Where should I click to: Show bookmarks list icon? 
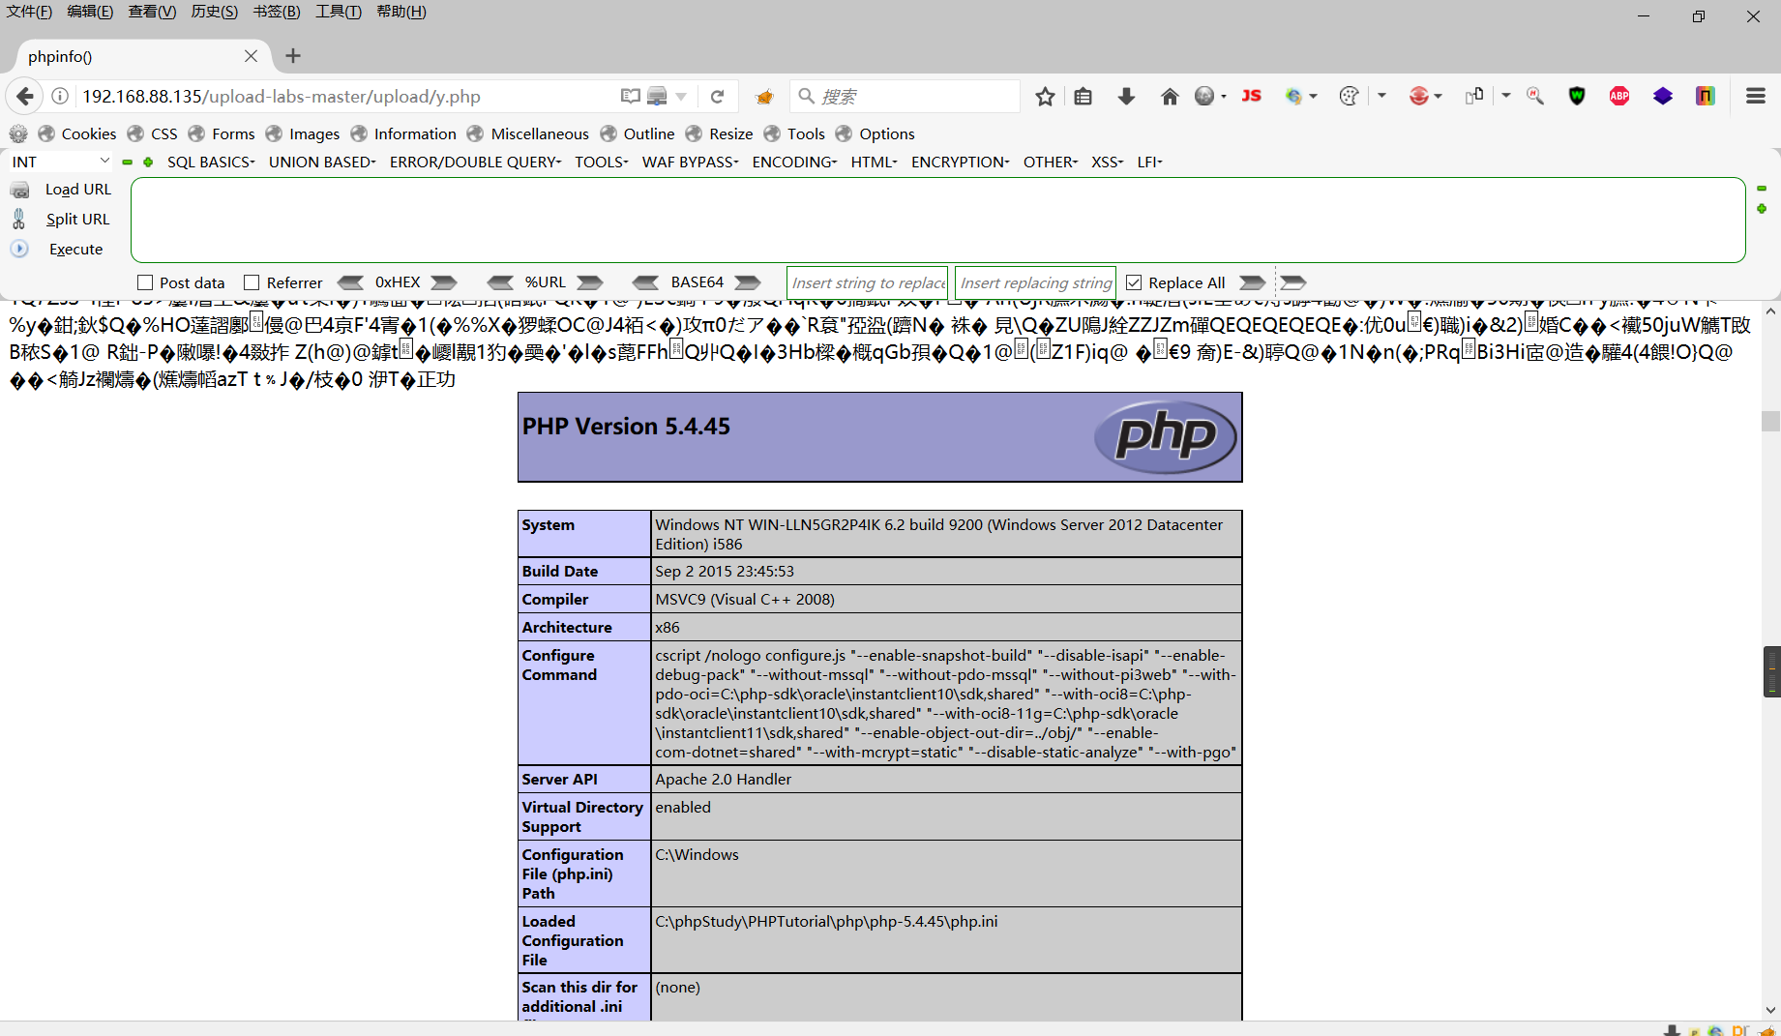coord(1083,96)
